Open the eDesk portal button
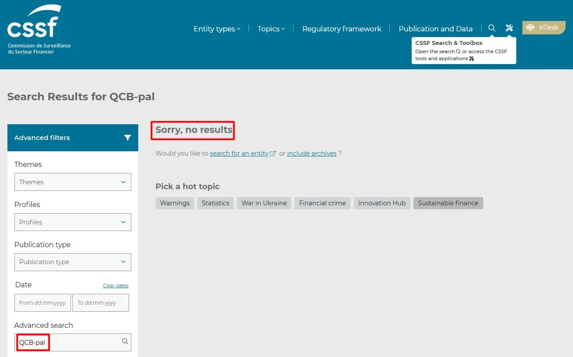573x357 pixels. [543, 27]
